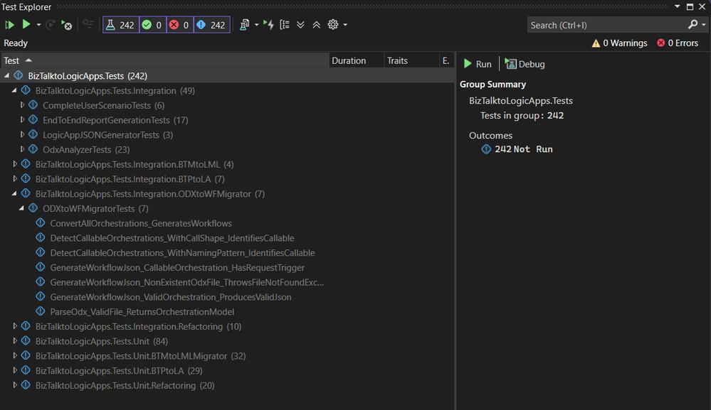The image size is (711, 410).
Task: Sort by the Test column header
Action: [x=164, y=60]
